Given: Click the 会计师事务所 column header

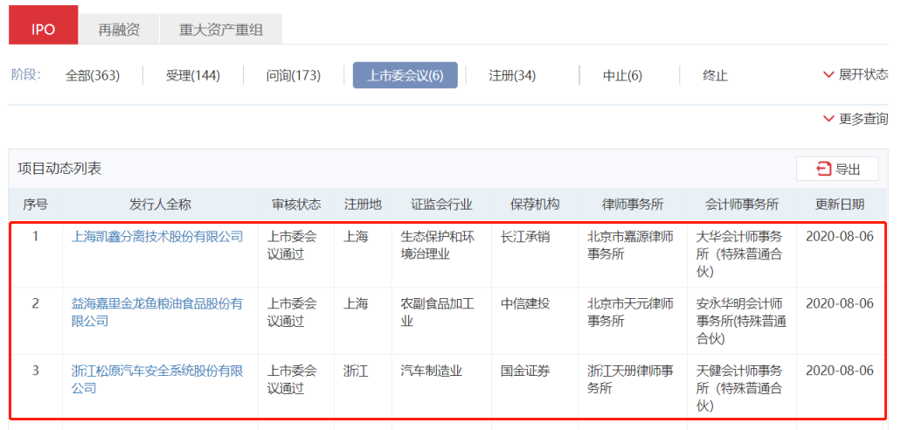Looking at the screenshot, I should (x=742, y=205).
